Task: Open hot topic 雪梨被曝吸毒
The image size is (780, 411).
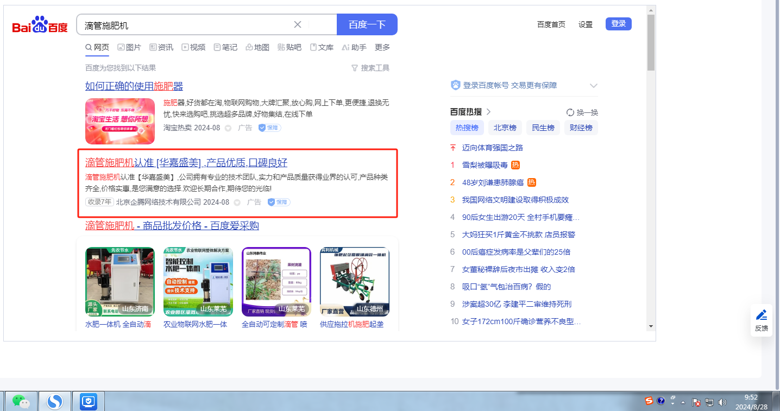Action: tap(485, 165)
